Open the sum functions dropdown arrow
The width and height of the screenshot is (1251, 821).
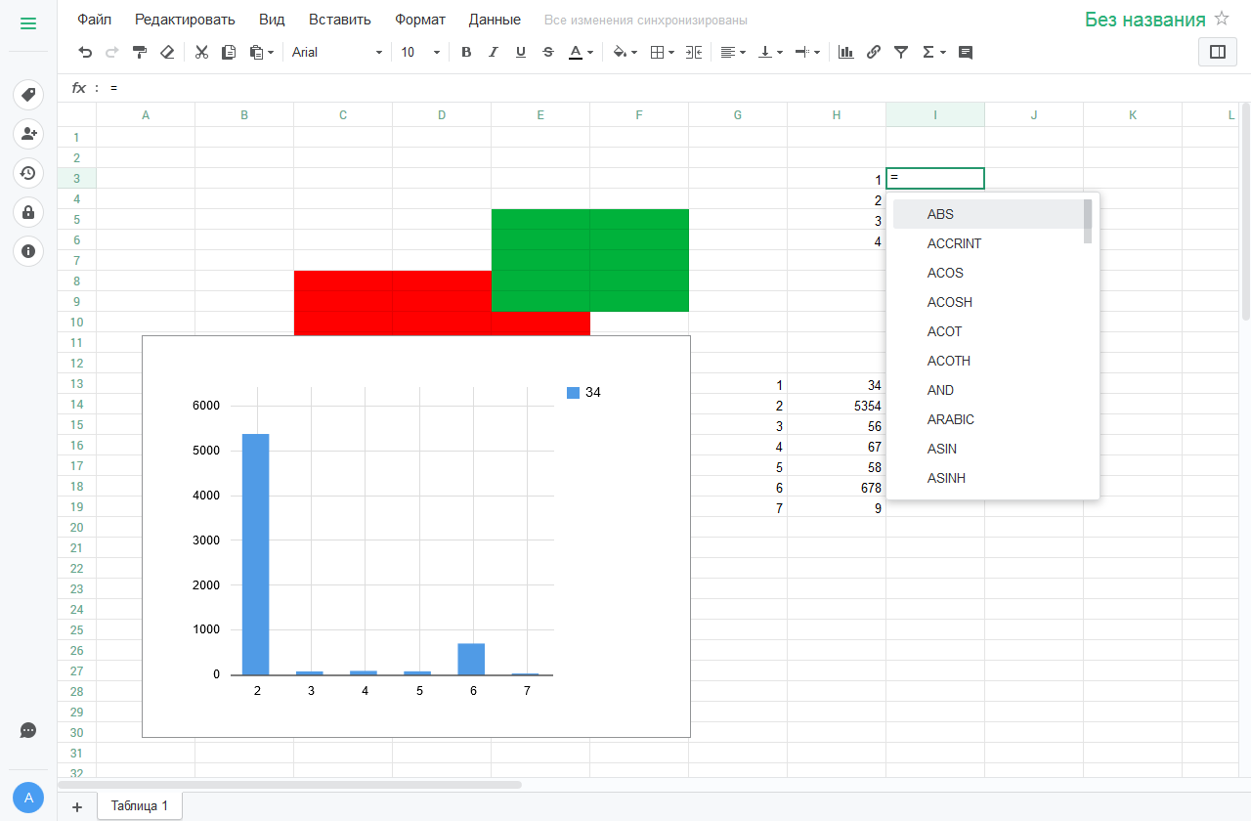pyautogui.click(x=943, y=53)
